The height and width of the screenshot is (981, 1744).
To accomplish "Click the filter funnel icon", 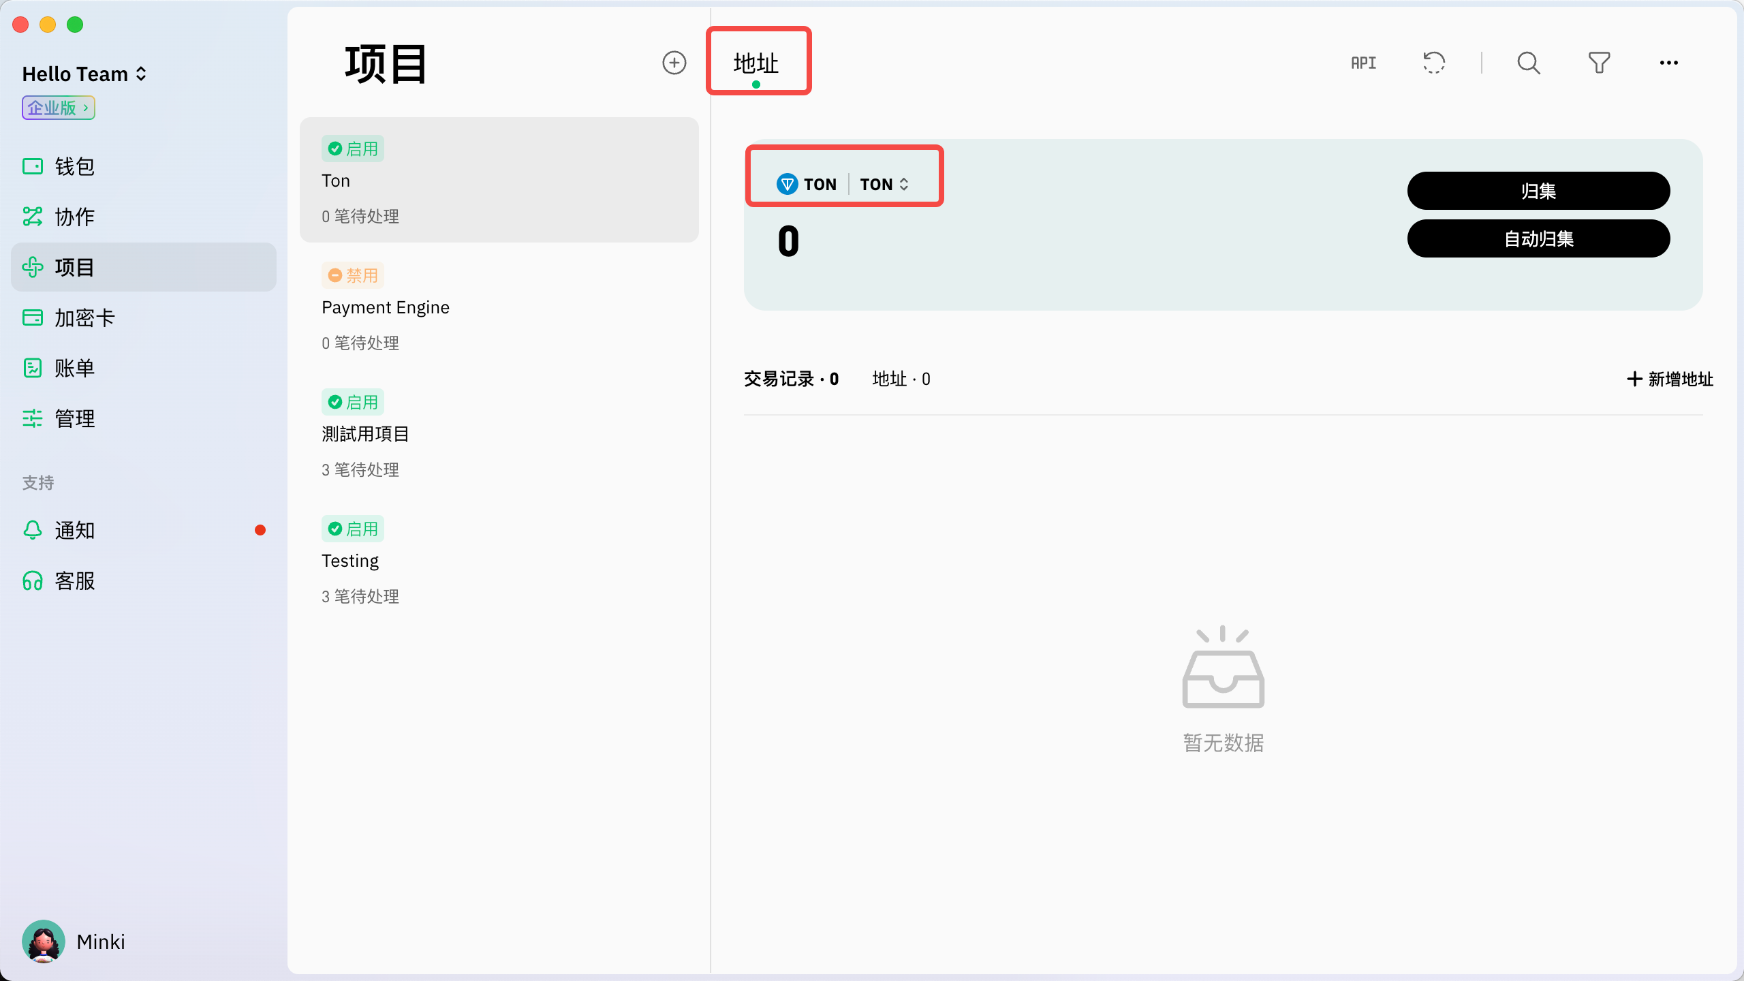I will coord(1599,63).
